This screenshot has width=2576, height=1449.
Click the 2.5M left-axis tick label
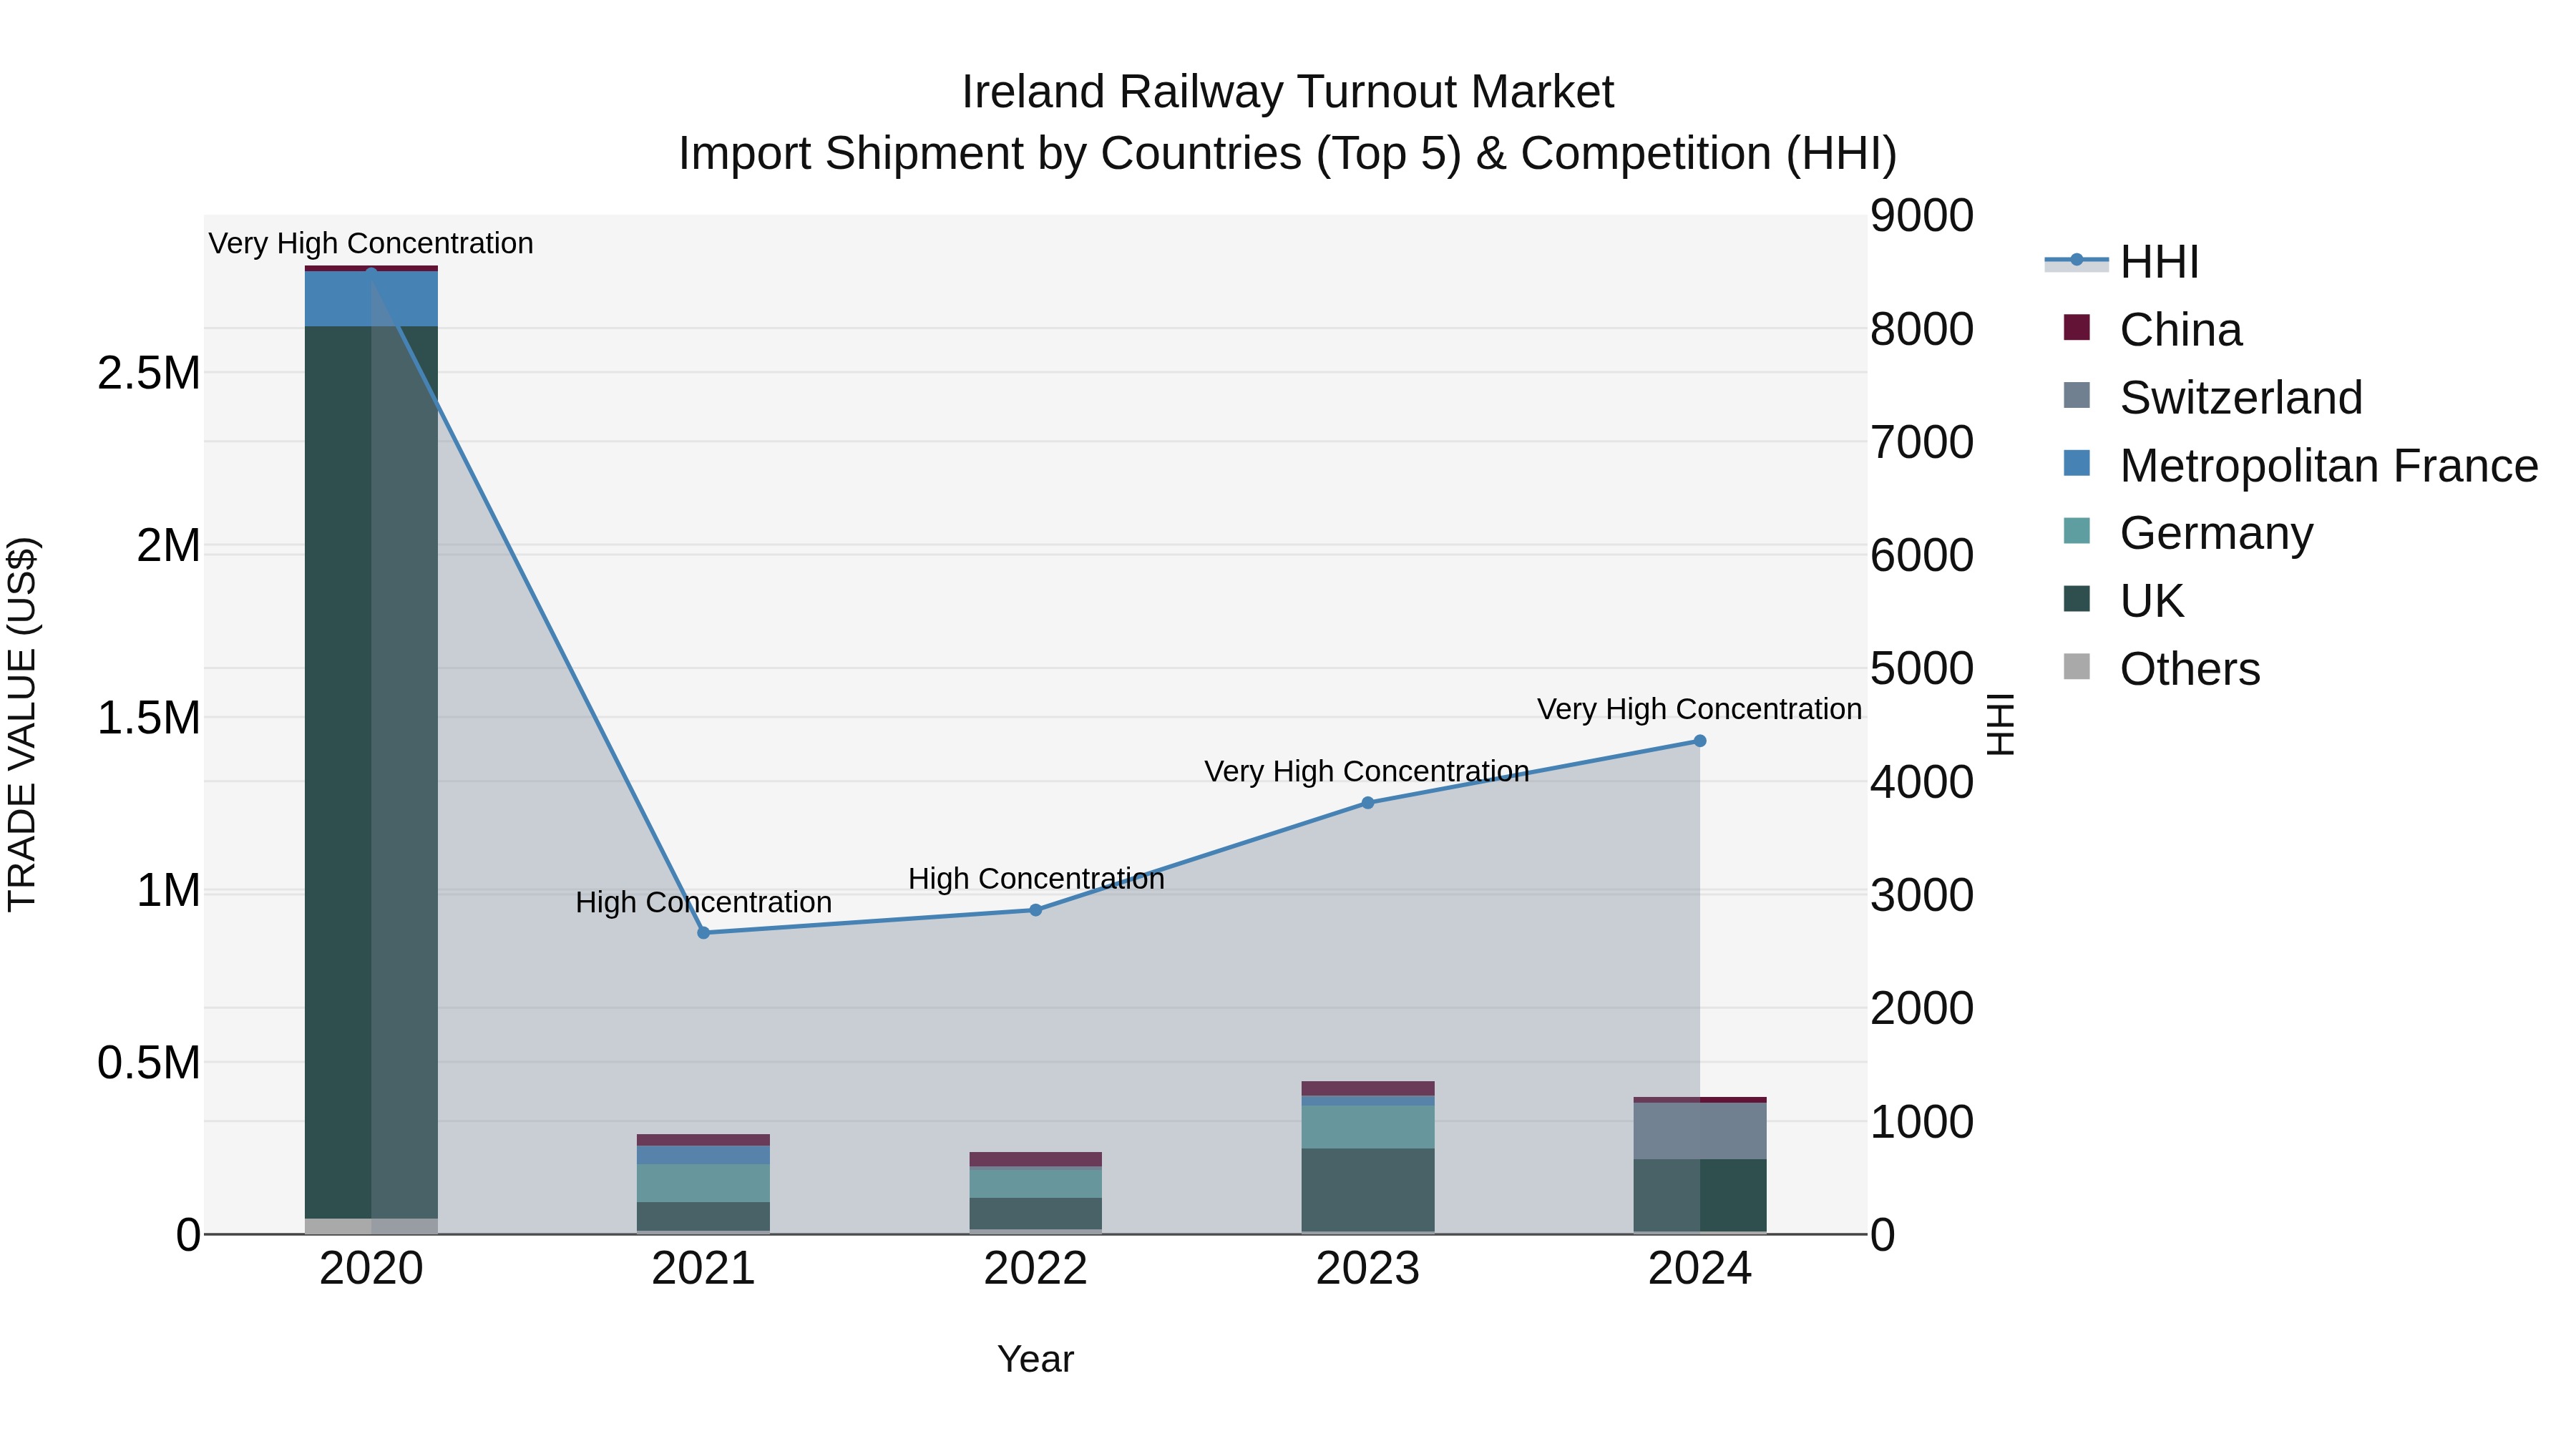[x=149, y=373]
